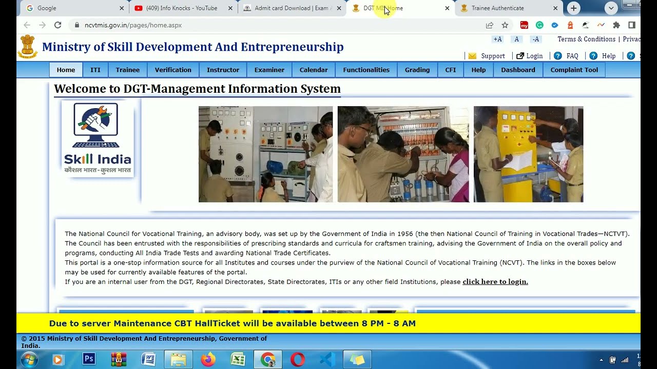
Task: Open the Terms & Conditions link
Action: [x=586, y=39]
